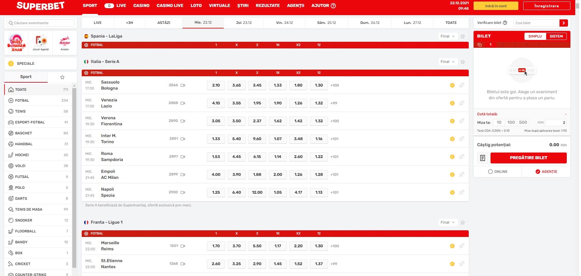This screenshot has width=581, height=276.
Task: Set stake to 100 quick button
Action: tap(511, 123)
